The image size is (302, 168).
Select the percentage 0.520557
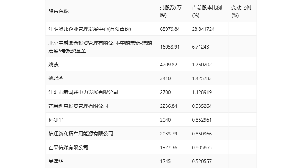click(x=202, y=161)
